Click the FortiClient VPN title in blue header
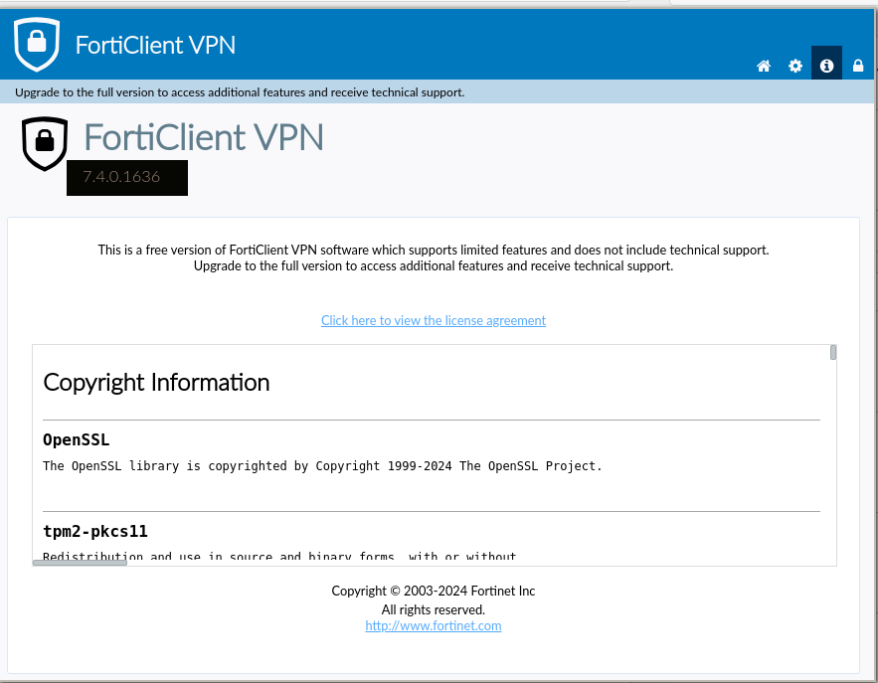Screen dimensions: 878x683 coord(155,45)
